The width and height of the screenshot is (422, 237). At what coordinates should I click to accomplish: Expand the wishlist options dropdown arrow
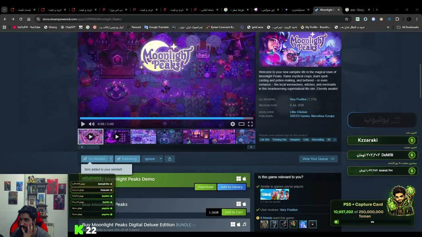(111, 159)
